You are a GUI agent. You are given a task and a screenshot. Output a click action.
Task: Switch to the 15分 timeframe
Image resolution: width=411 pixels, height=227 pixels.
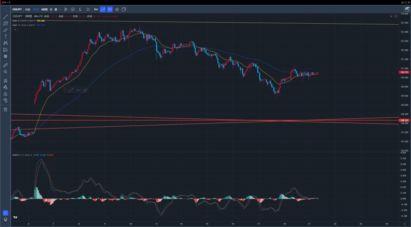pyautogui.click(x=27, y=9)
